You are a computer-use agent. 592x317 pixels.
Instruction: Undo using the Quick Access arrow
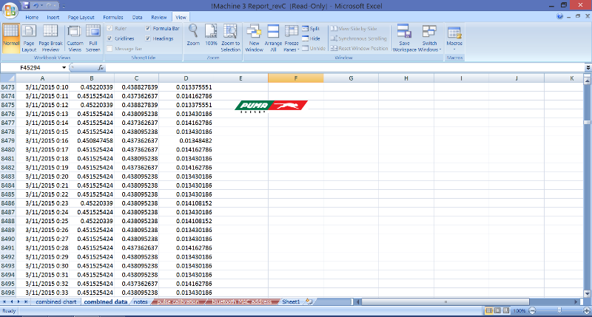click(36, 6)
